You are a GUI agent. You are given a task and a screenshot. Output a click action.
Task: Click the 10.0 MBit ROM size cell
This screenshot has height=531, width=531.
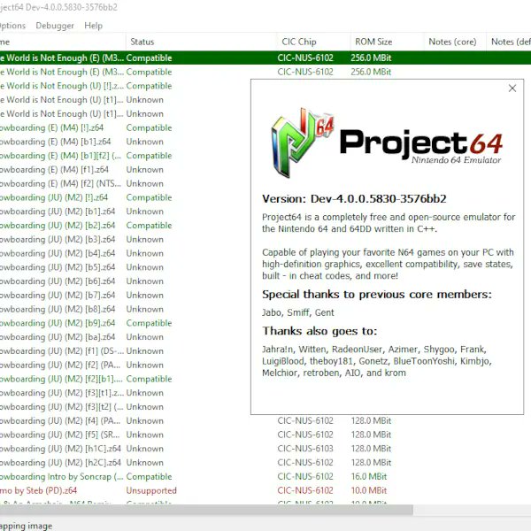click(x=369, y=490)
